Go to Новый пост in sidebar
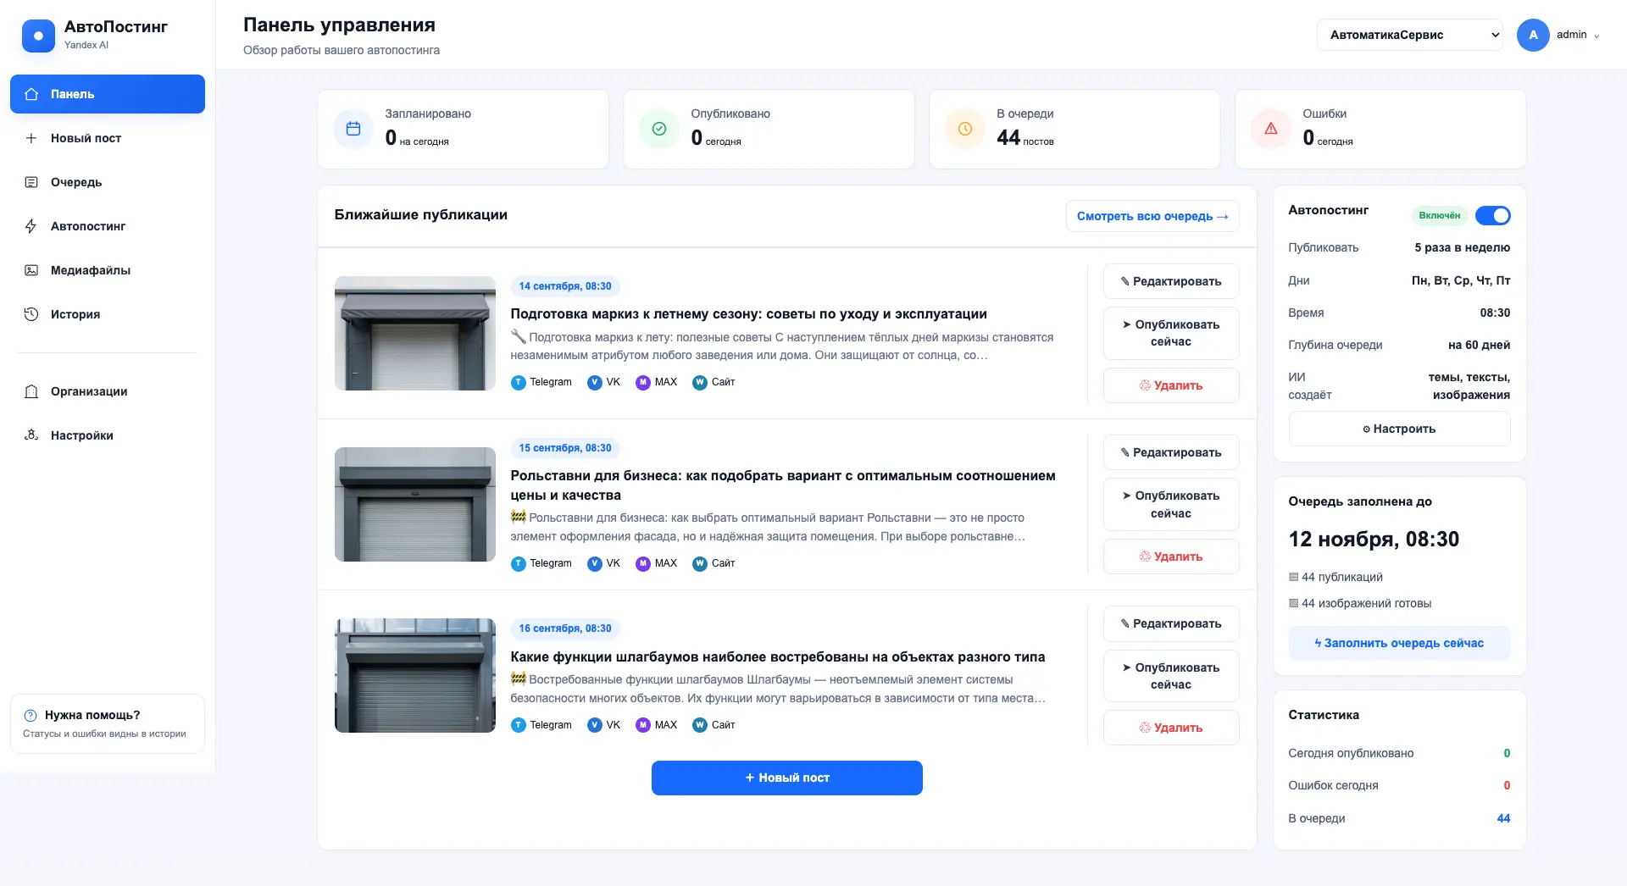The height and width of the screenshot is (886, 1627). [x=108, y=138]
